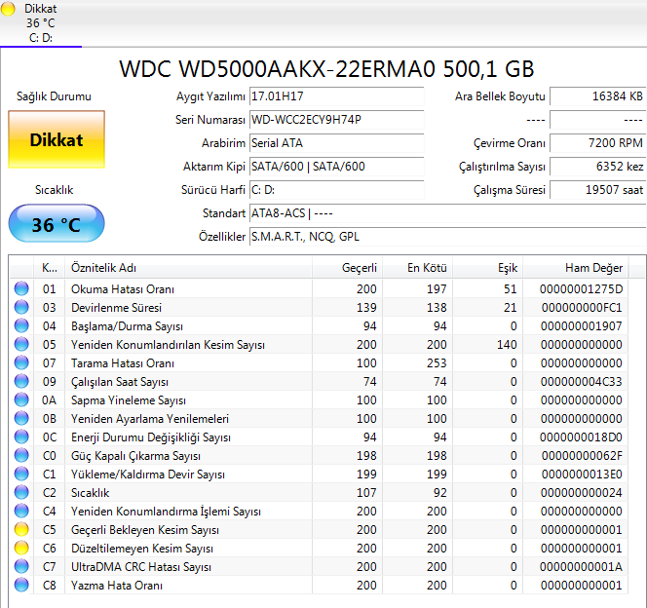Image resolution: width=647 pixels, height=608 pixels.
Task: Click the yellow Dikkat health status button
Action: [57, 139]
